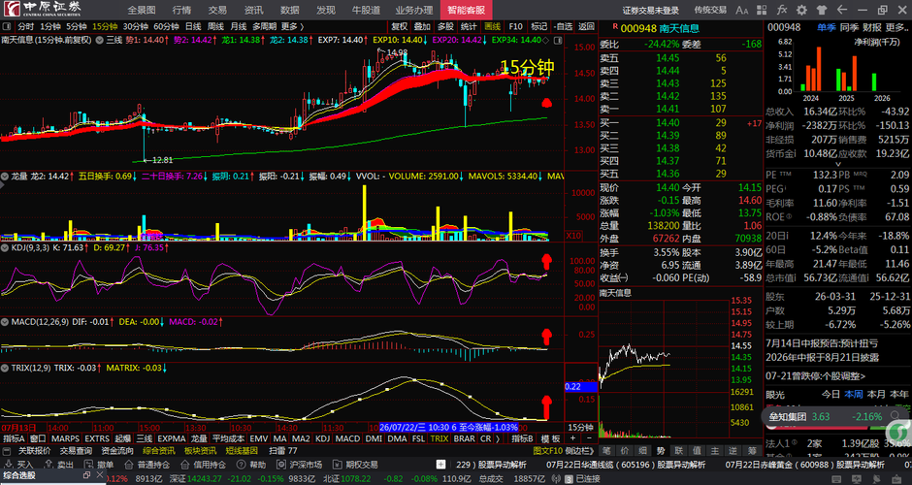Go back with the left arrow icon
The image size is (912, 485).
pos(842,10)
